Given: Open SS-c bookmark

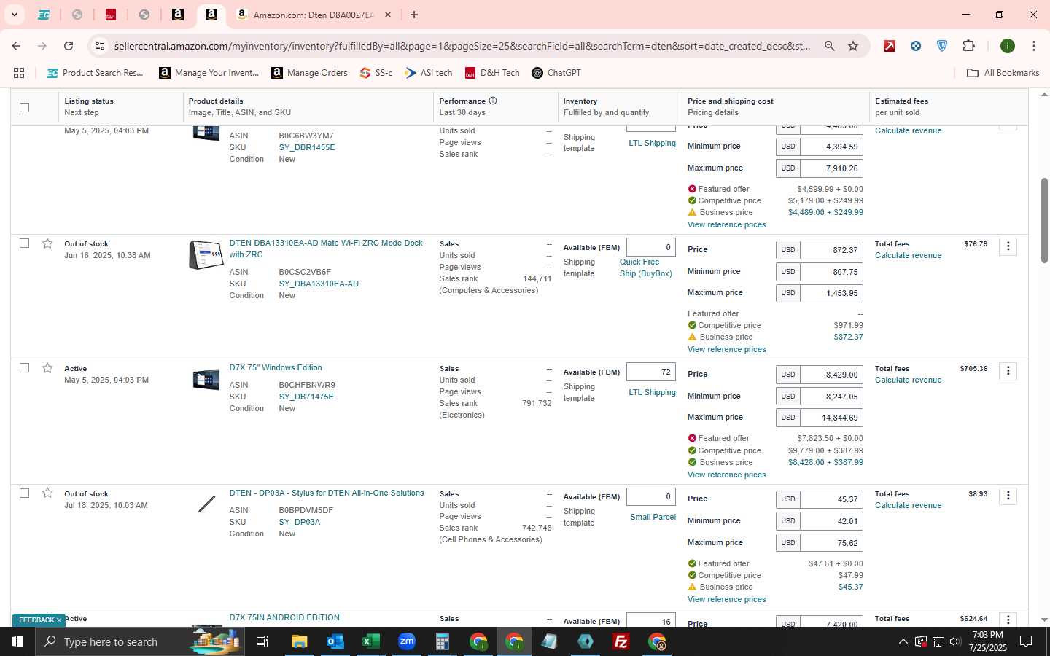Looking at the screenshot, I should [x=376, y=73].
